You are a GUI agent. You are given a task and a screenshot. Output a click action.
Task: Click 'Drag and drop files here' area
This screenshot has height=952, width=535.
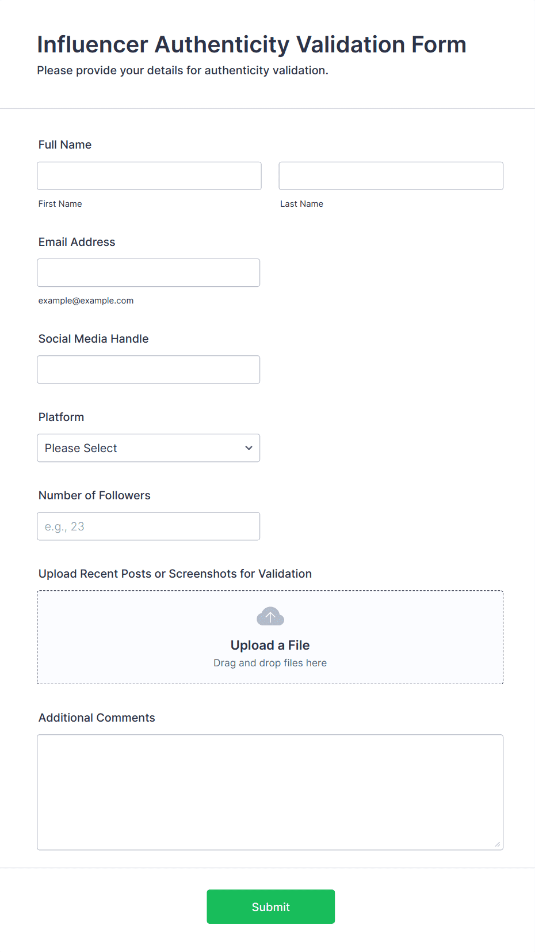click(x=270, y=663)
